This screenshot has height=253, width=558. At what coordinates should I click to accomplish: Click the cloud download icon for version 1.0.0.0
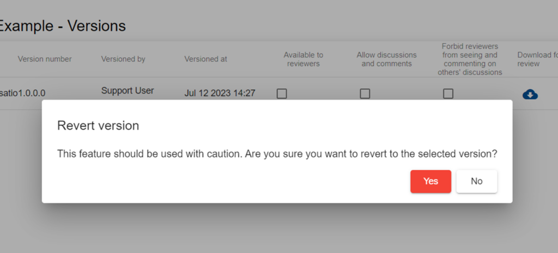pyautogui.click(x=530, y=94)
